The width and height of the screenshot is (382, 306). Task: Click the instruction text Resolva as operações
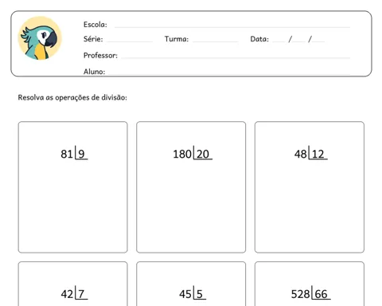72,97
